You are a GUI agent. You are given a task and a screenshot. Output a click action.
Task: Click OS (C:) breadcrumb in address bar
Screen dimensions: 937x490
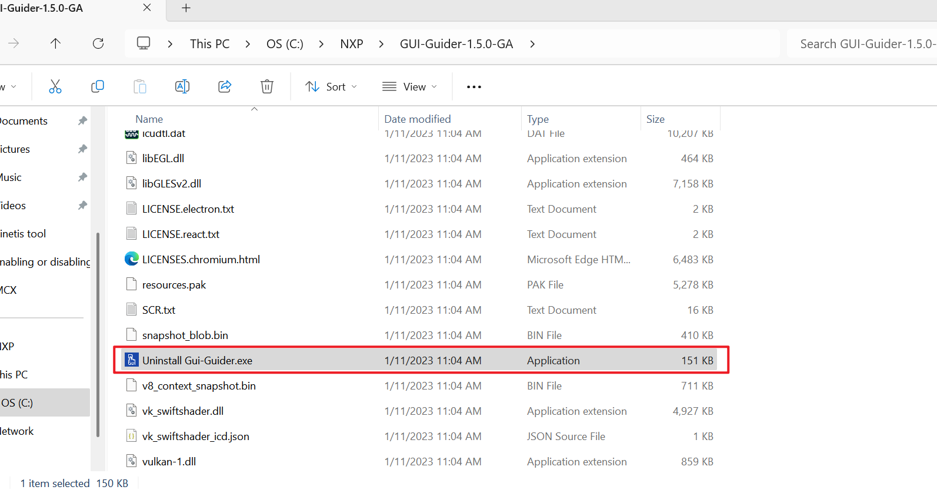point(285,44)
